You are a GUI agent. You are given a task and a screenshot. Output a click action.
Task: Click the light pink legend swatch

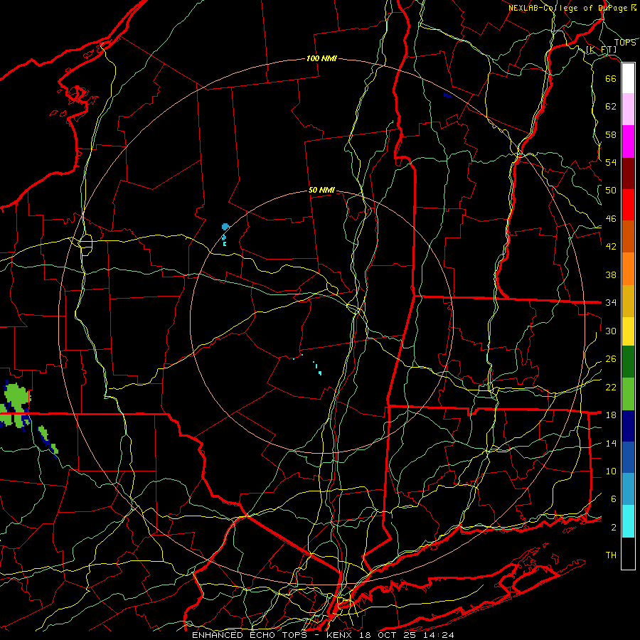click(x=628, y=109)
